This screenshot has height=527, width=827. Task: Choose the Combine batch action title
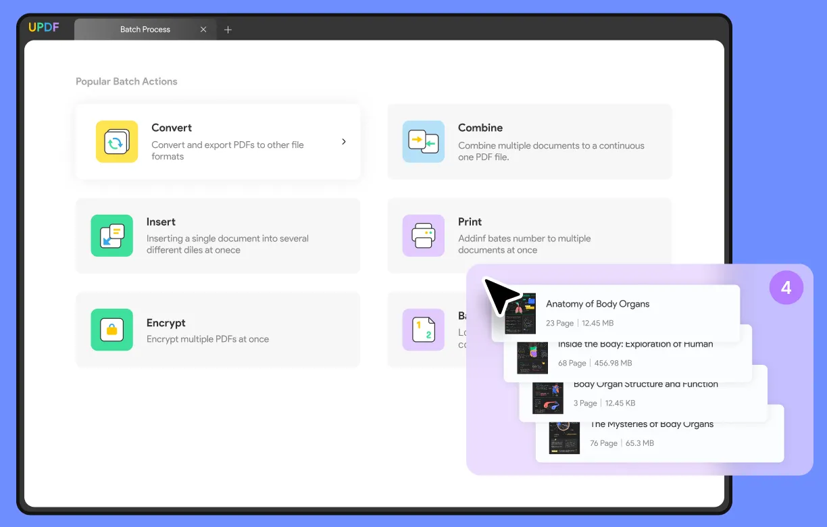pyautogui.click(x=480, y=128)
